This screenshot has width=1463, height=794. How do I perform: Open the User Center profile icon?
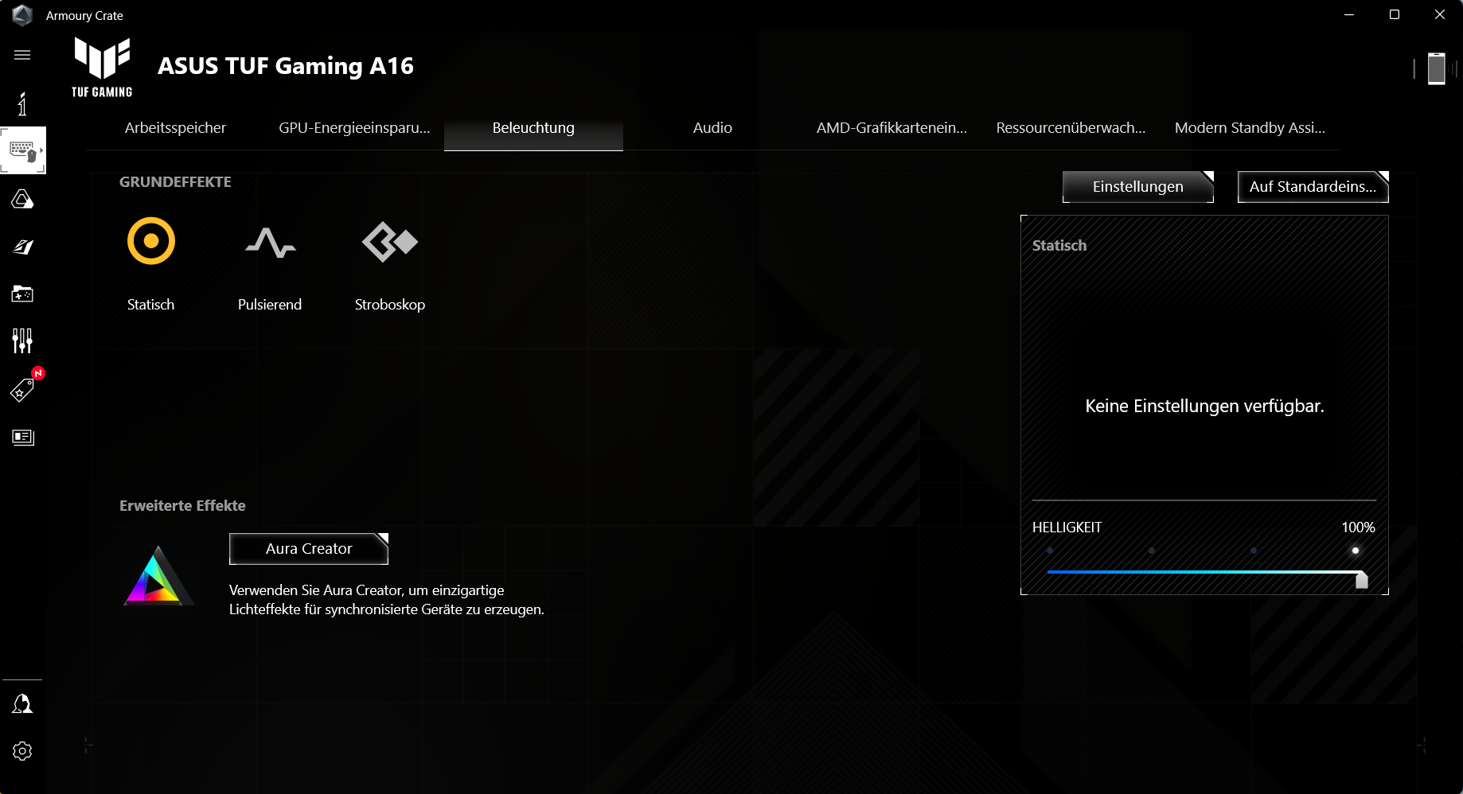point(22,703)
